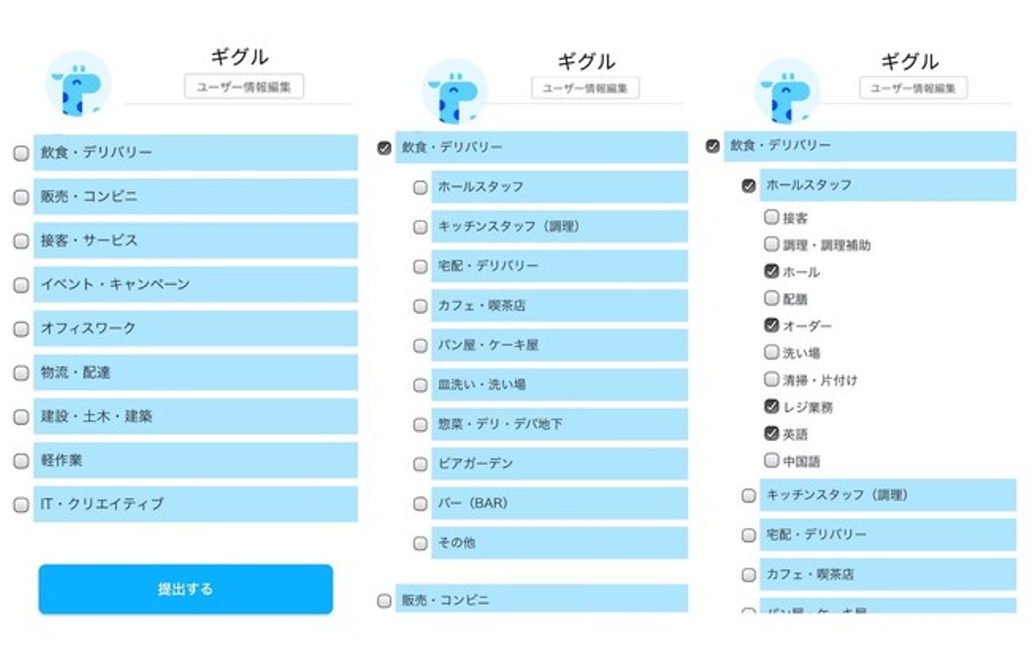The height and width of the screenshot is (654, 1031).
Task: Expand the オフィスワーク category row
Action: click(195, 328)
